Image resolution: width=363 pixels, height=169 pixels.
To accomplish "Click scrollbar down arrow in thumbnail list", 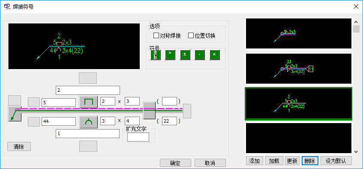I will tap(356, 151).
